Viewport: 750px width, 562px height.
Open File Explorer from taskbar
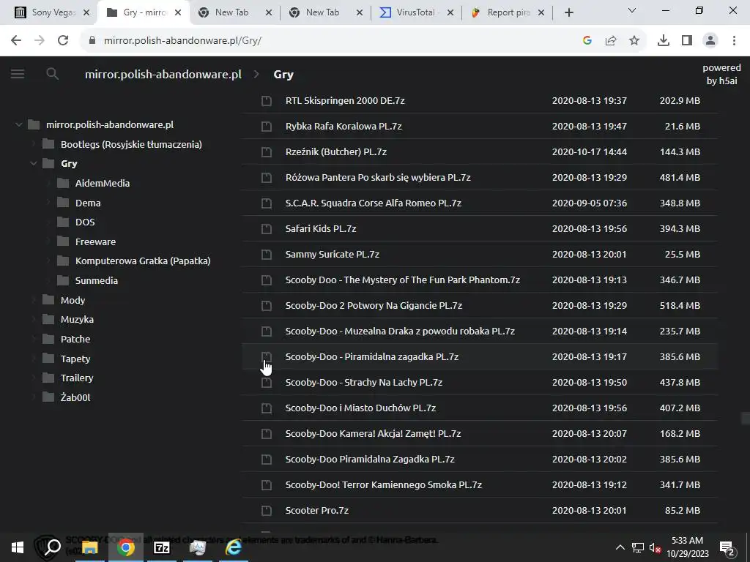89,547
